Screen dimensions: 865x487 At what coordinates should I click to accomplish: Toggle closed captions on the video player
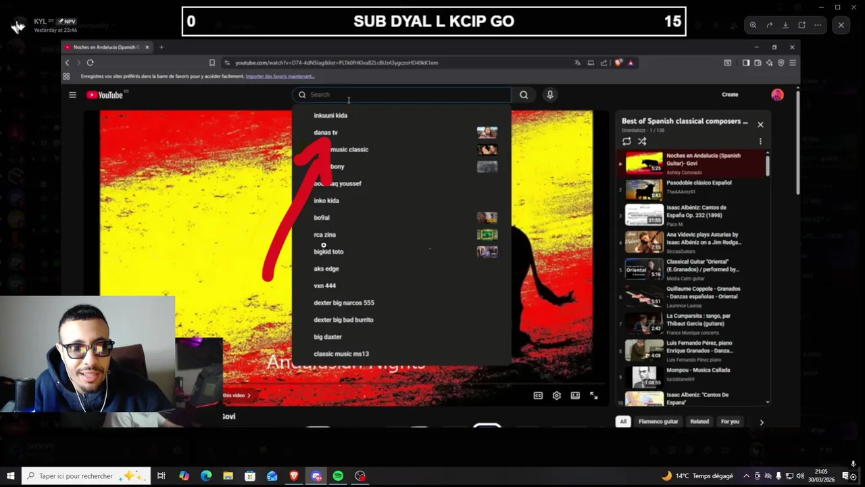tap(538, 396)
